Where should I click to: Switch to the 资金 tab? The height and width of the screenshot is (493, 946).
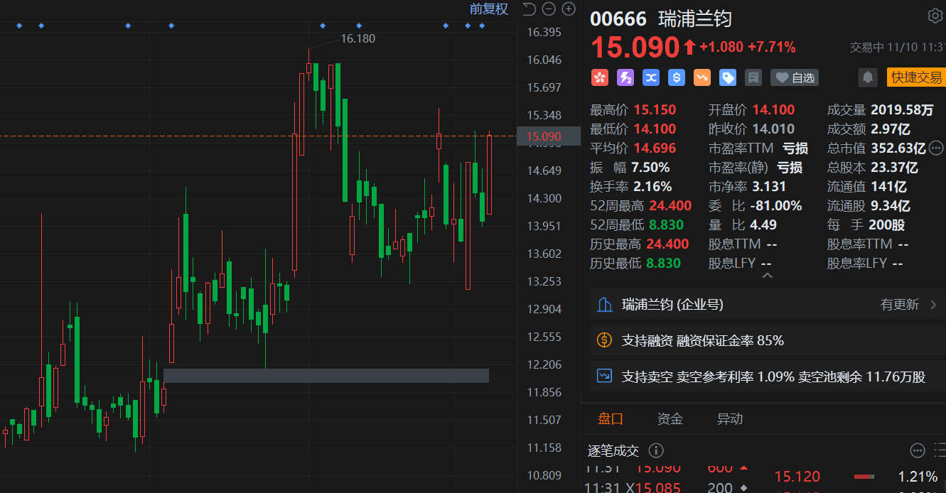[x=670, y=419]
